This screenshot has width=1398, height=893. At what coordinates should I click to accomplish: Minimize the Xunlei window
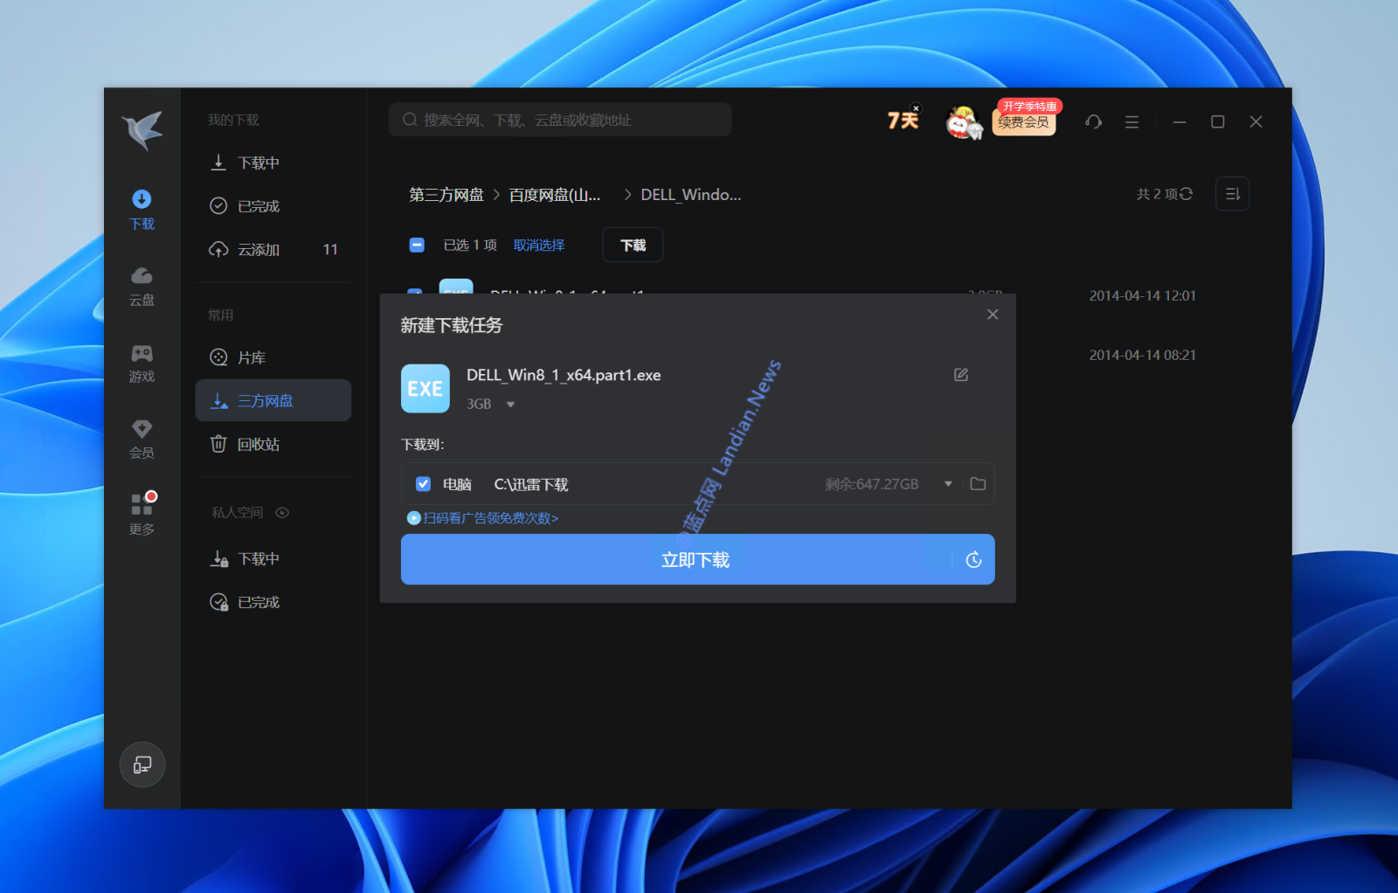click(1180, 122)
